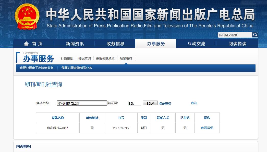Click the 85LV captcha image button
267x152 pixels.
tap(150, 103)
